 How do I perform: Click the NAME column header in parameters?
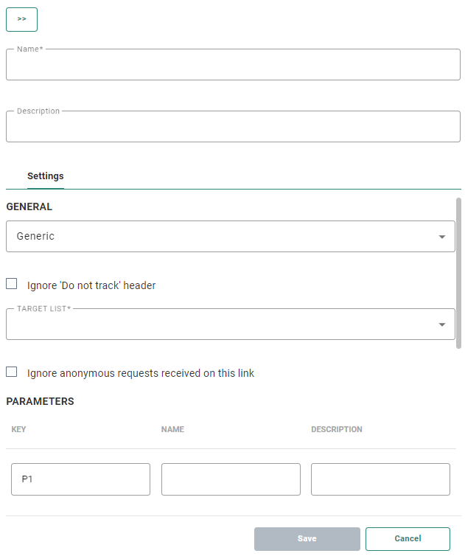pyautogui.click(x=172, y=429)
